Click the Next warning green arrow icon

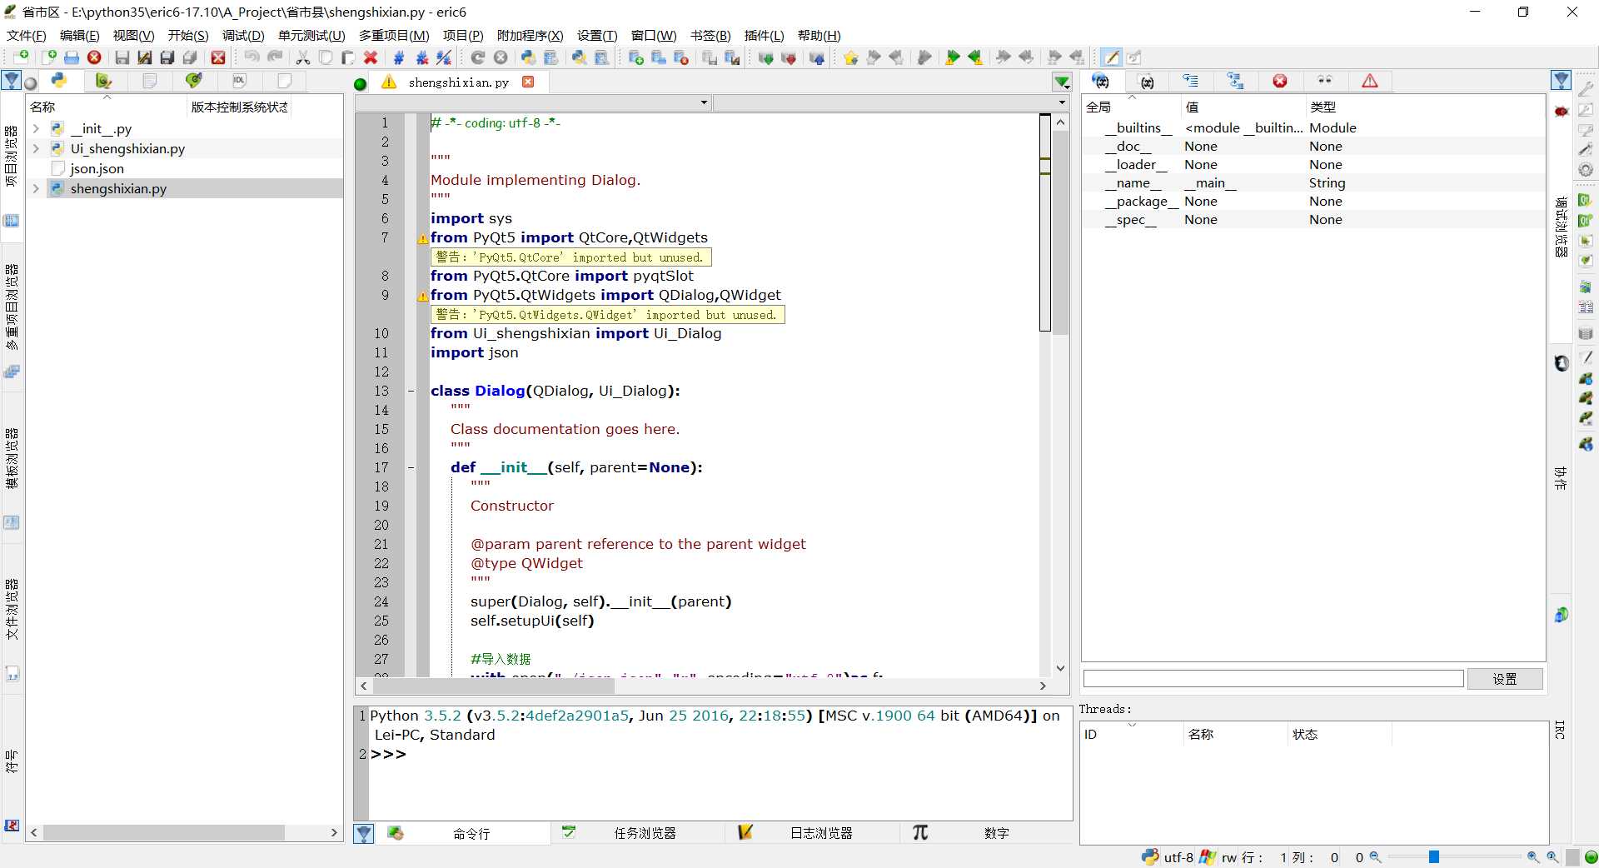952,57
